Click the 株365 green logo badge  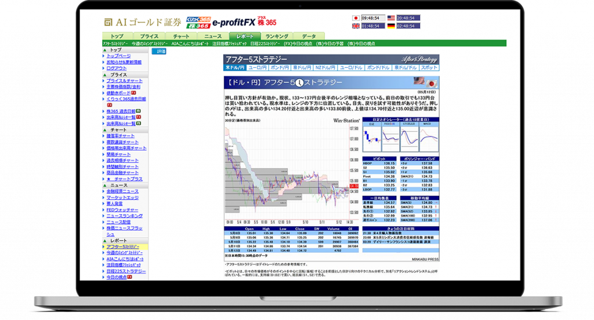point(198,25)
